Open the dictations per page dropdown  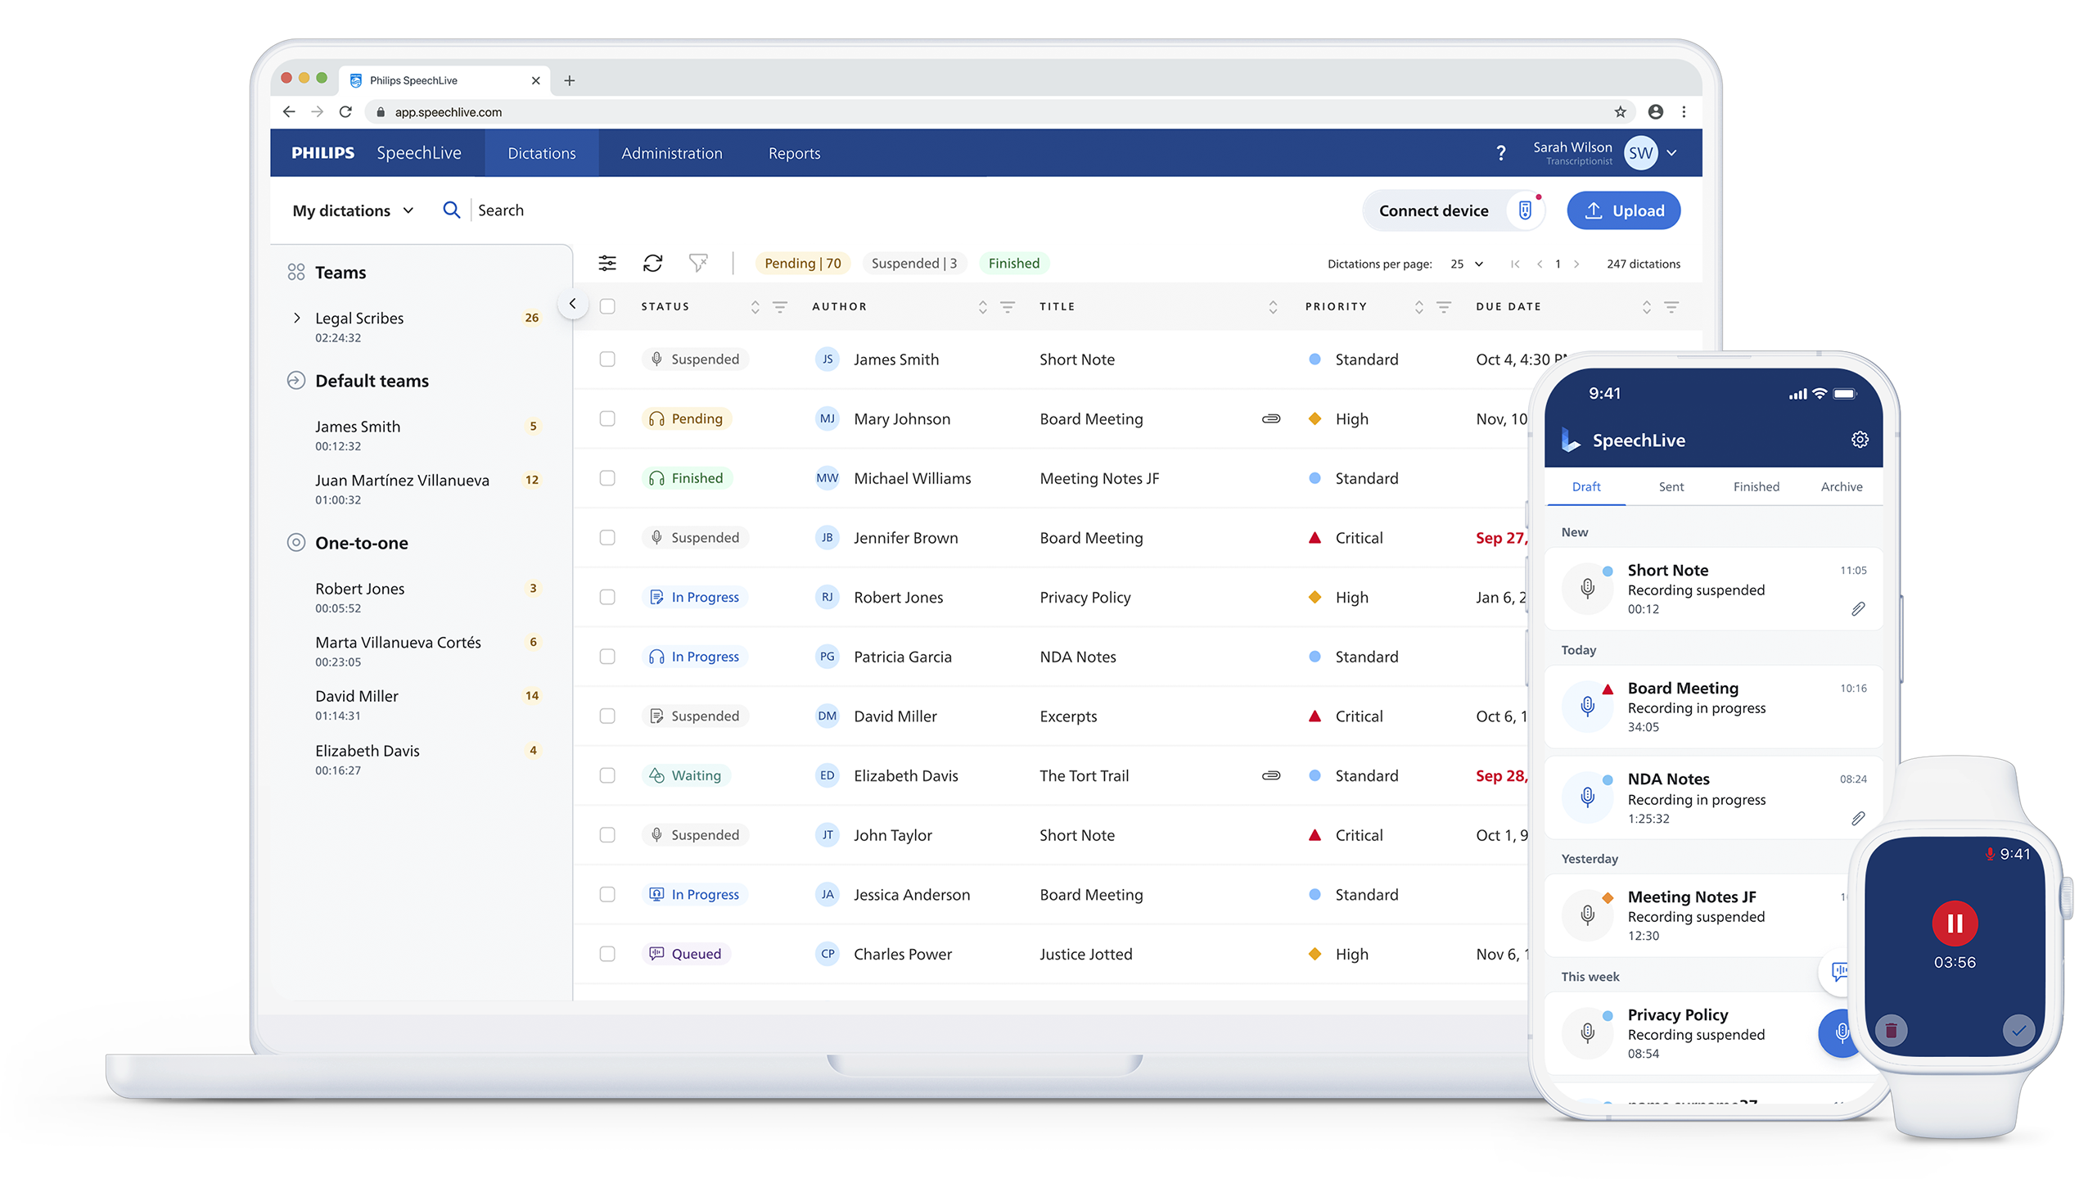(x=1466, y=264)
